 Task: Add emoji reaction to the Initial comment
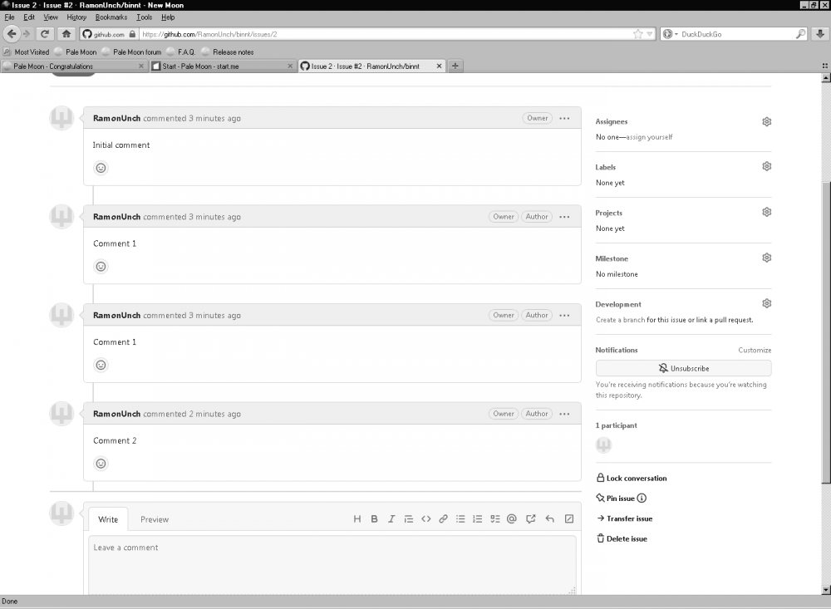click(101, 168)
